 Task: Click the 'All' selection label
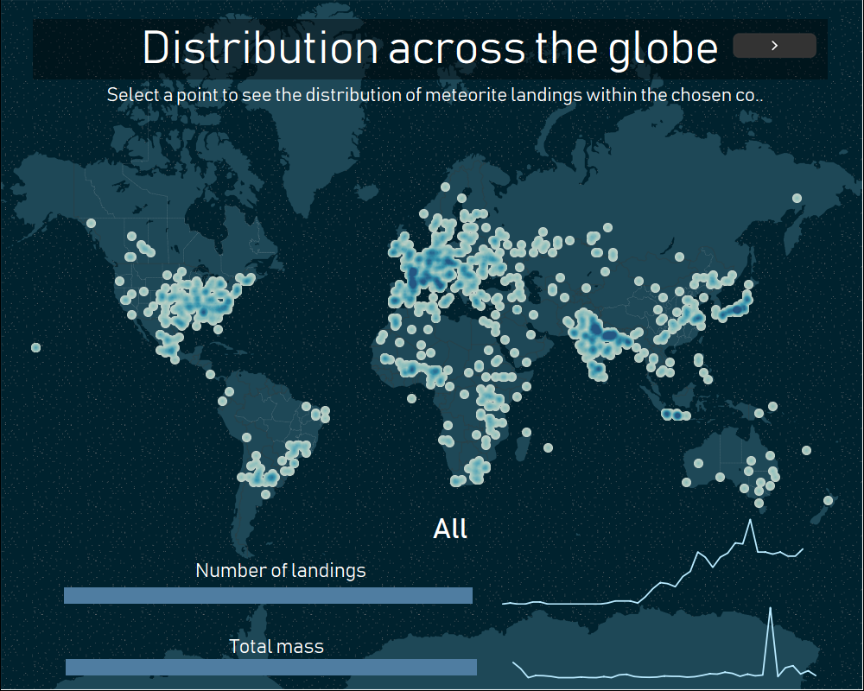(450, 529)
